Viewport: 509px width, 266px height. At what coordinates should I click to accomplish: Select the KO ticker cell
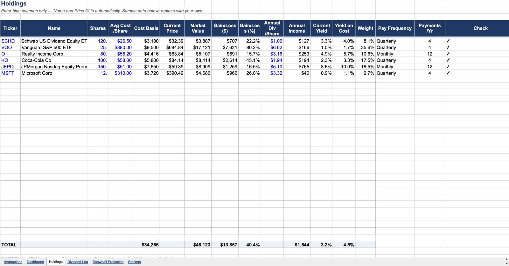[10, 60]
